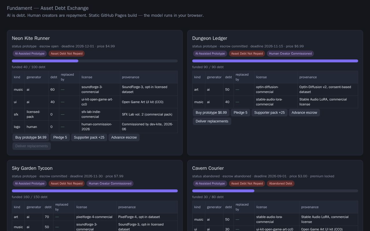Click the Cavern Courier card title
The width and height of the screenshot is (370, 231).
coord(208,168)
